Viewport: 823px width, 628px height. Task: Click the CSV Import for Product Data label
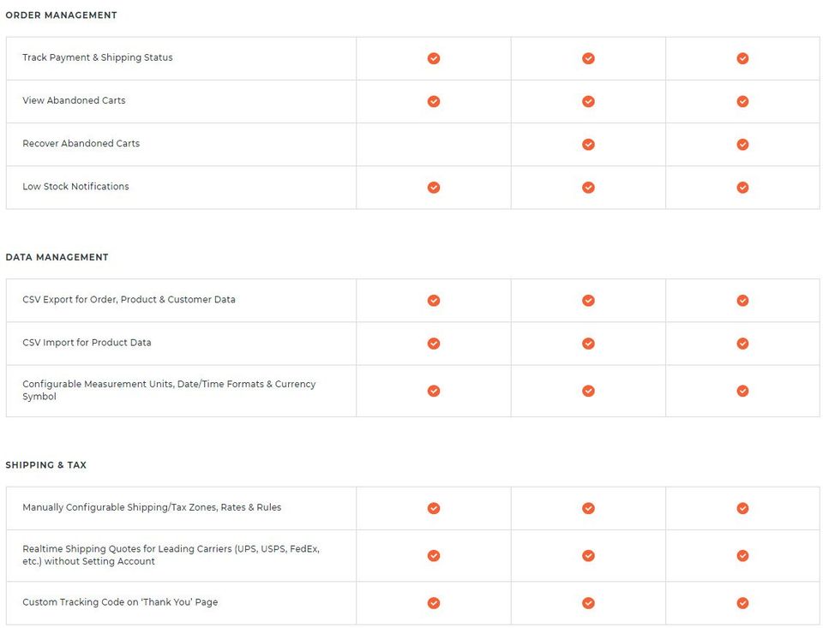click(x=87, y=343)
